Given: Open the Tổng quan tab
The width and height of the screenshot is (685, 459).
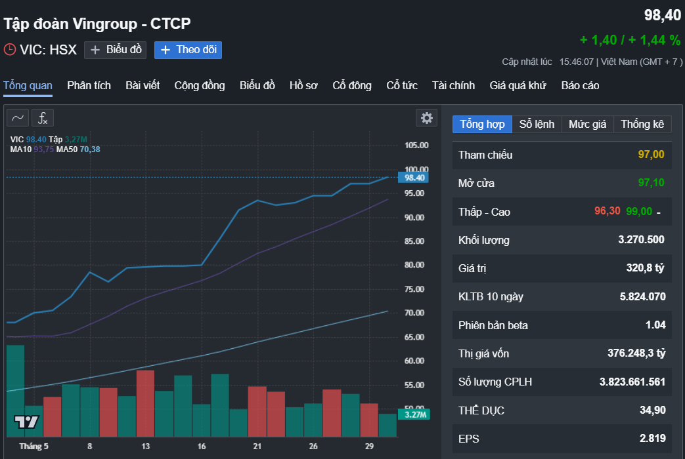Looking at the screenshot, I should click(x=28, y=85).
